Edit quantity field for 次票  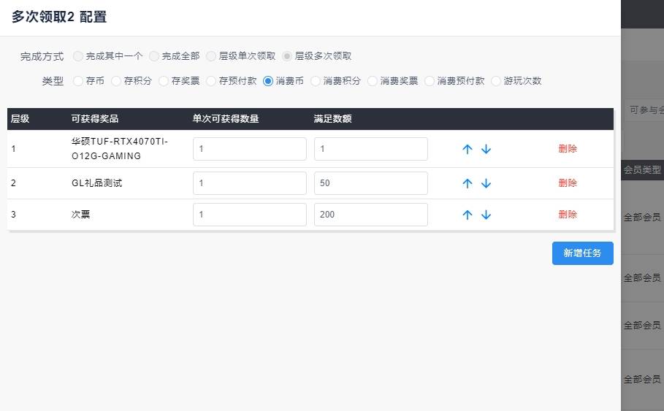click(250, 215)
